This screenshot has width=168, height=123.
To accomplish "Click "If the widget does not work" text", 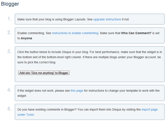I will click(x=36, y=91).
